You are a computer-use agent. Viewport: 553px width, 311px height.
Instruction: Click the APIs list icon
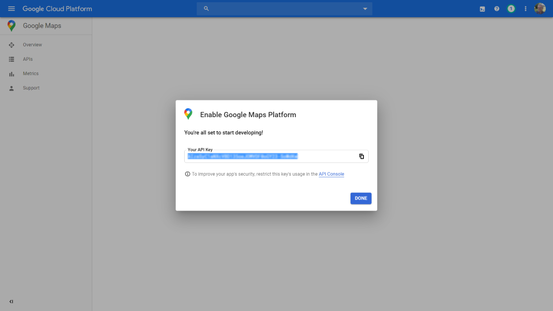(11, 60)
